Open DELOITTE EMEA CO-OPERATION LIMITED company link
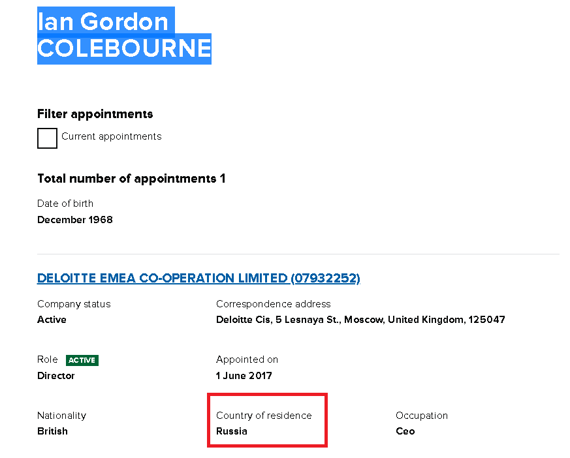The height and width of the screenshot is (458, 570). [x=198, y=278]
